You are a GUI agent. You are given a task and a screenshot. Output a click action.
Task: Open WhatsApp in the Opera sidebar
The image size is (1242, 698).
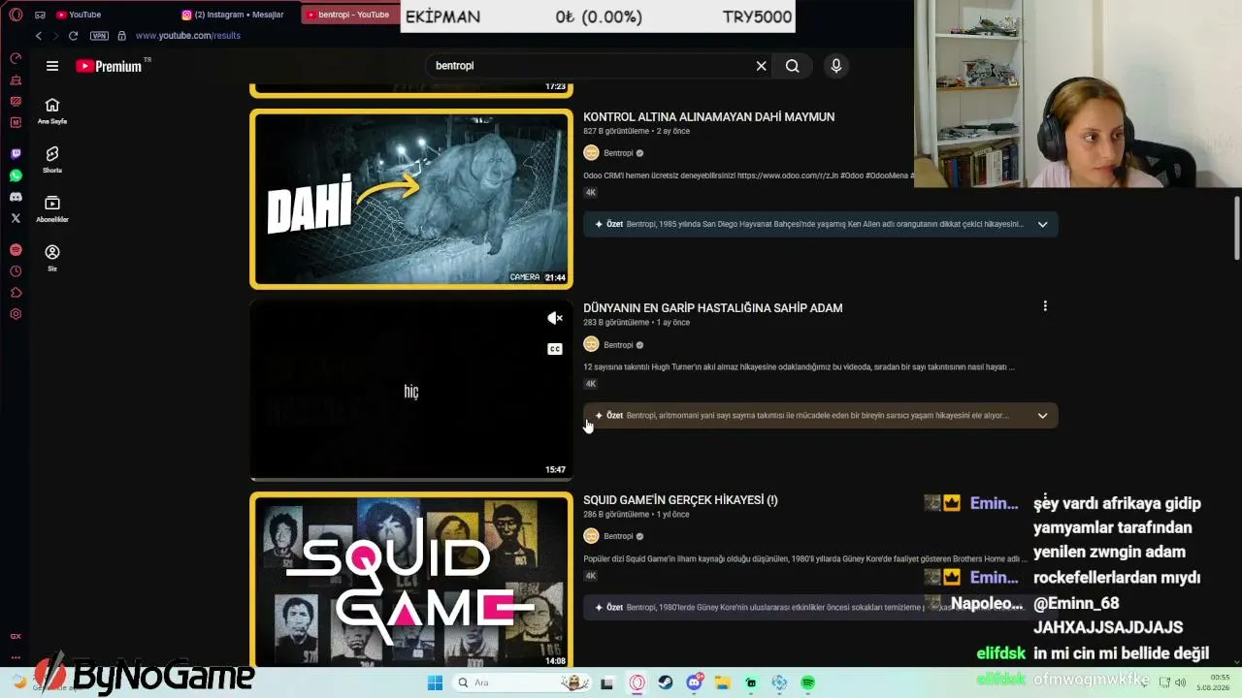(16, 175)
